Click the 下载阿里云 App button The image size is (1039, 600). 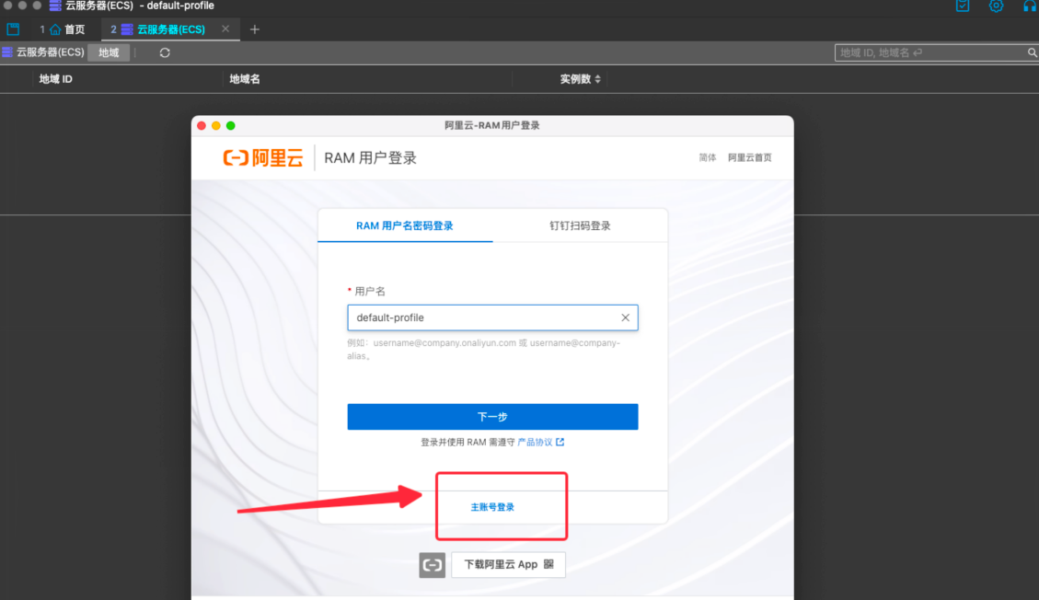click(x=508, y=565)
